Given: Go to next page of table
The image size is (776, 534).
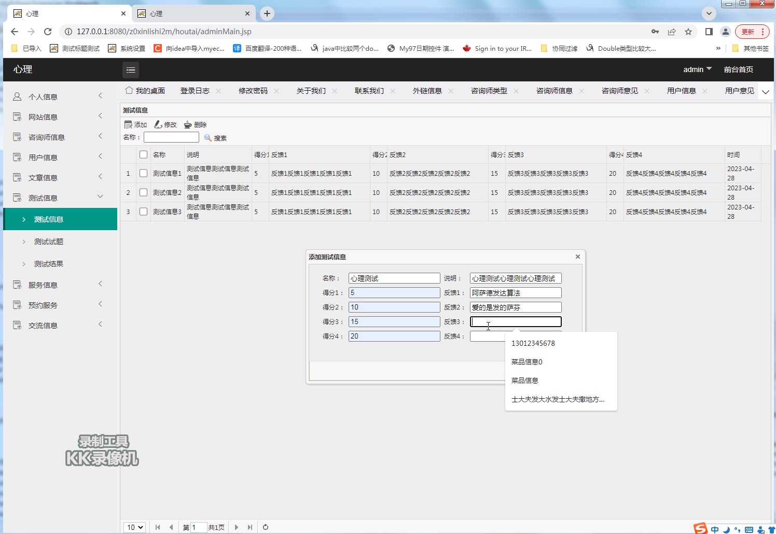Looking at the screenshot, I should 237,527.
